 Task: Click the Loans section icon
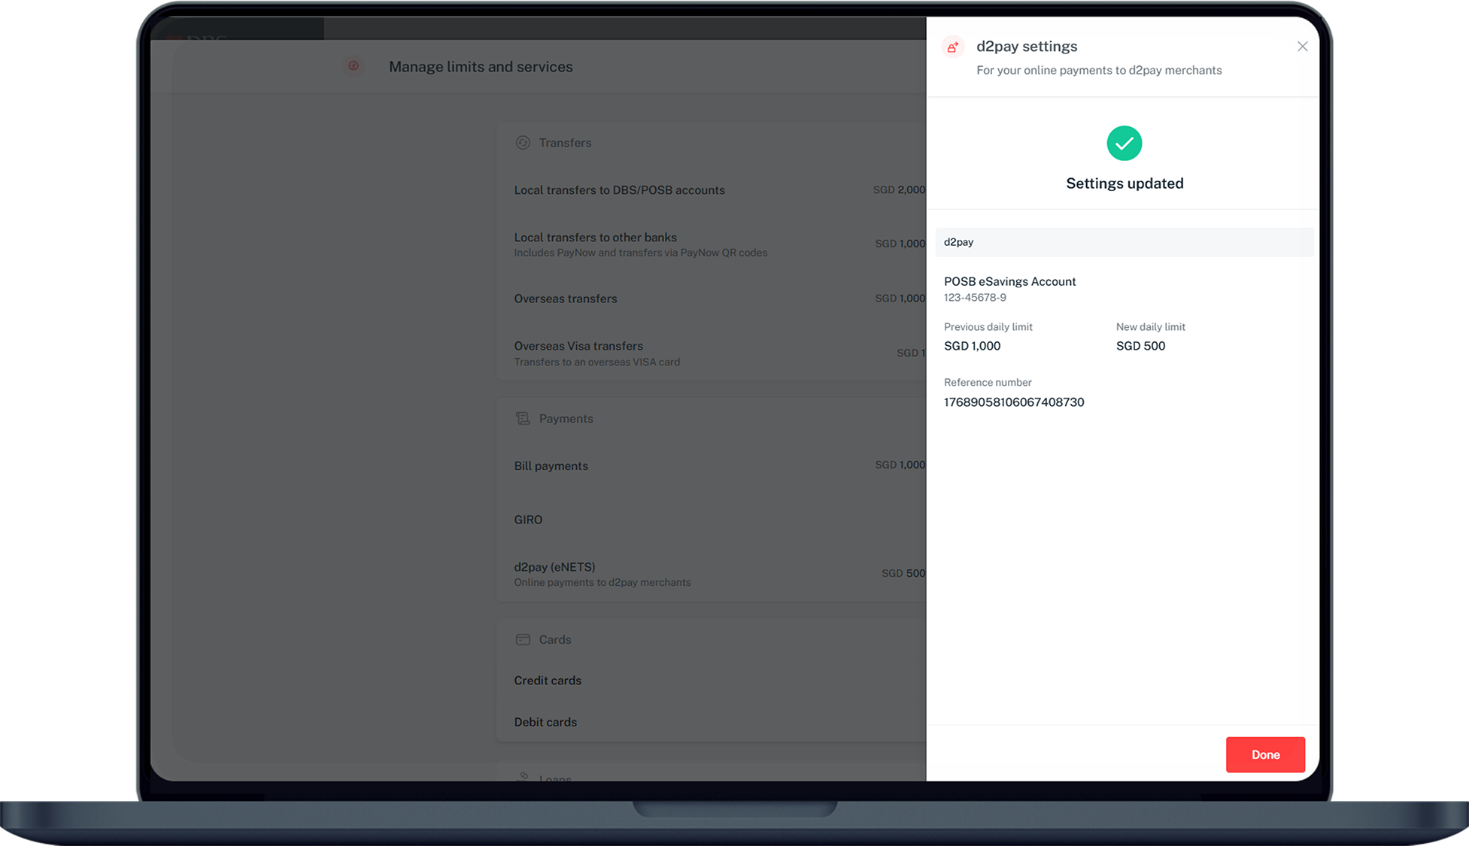tap(523, 777)
